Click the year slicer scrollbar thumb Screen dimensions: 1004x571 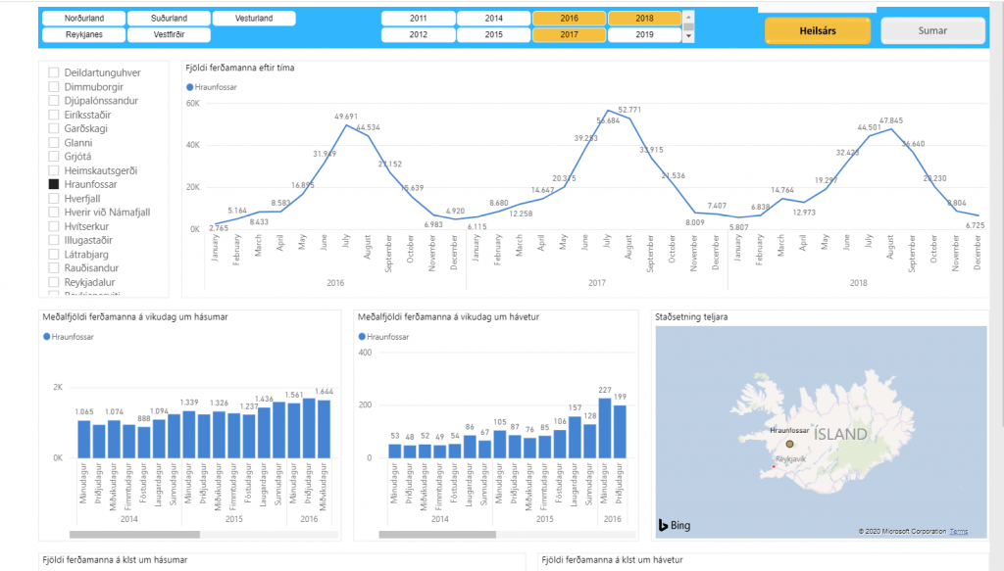[689, 26]
